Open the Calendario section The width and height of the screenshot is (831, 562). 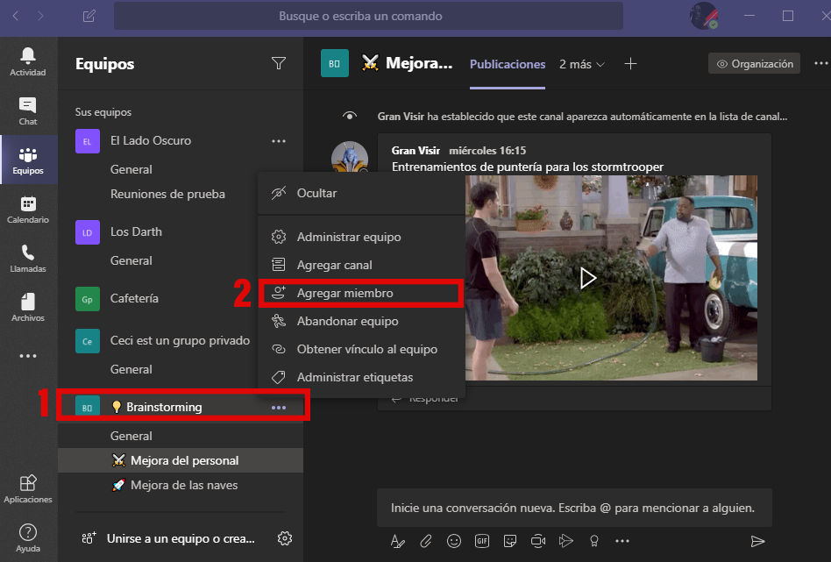click(28, 210)
